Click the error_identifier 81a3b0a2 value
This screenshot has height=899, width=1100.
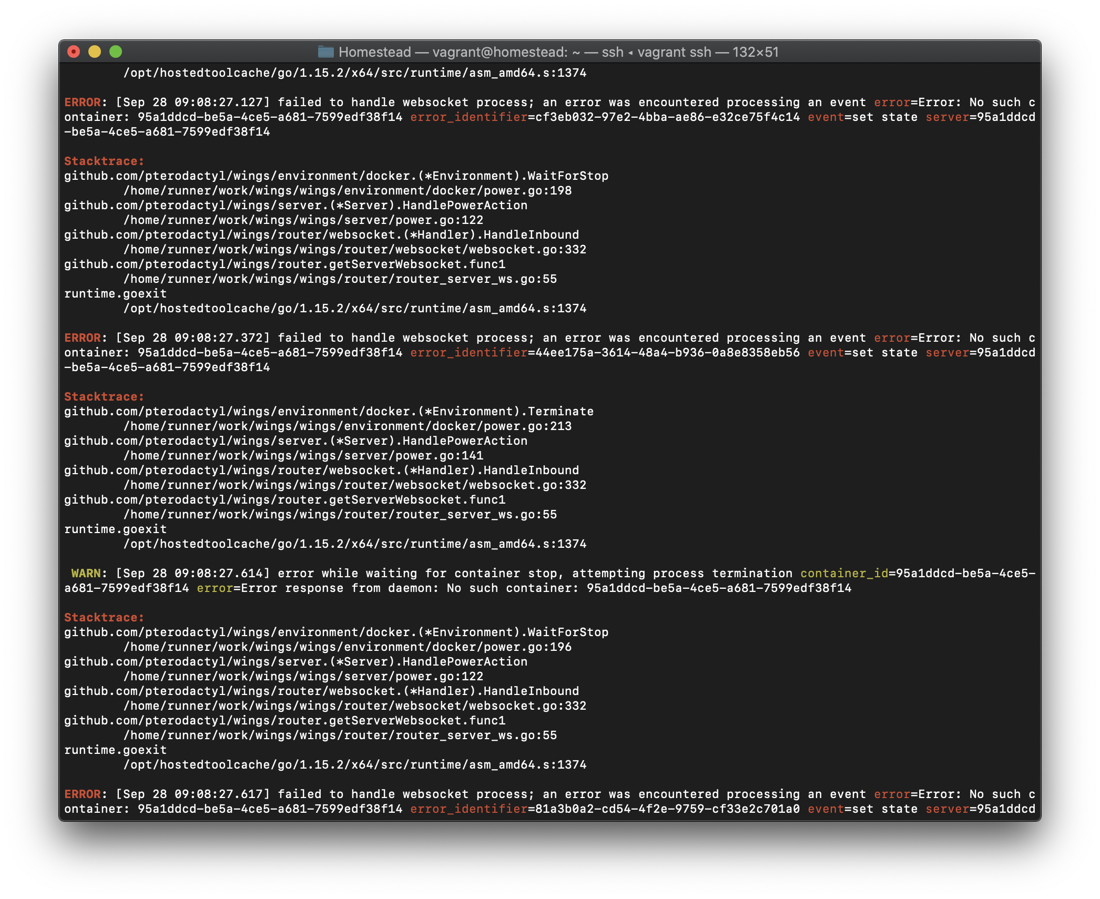(665, 809)
